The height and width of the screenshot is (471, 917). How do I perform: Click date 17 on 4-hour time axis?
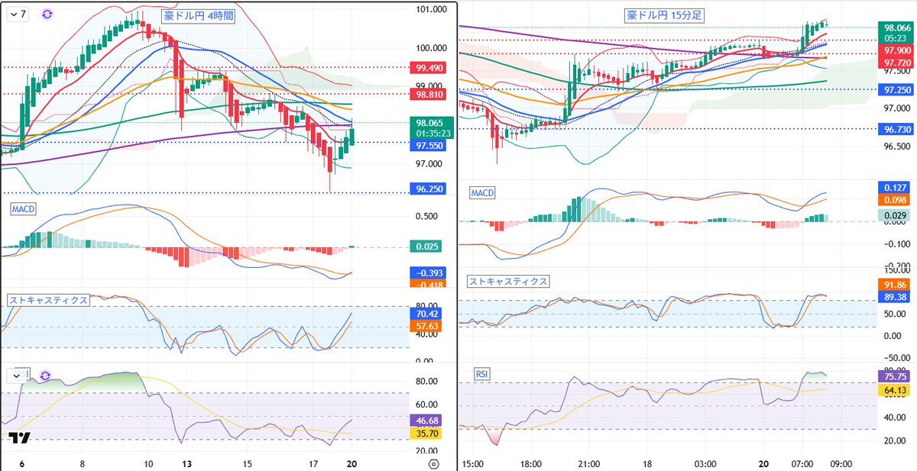click(314, 463)
